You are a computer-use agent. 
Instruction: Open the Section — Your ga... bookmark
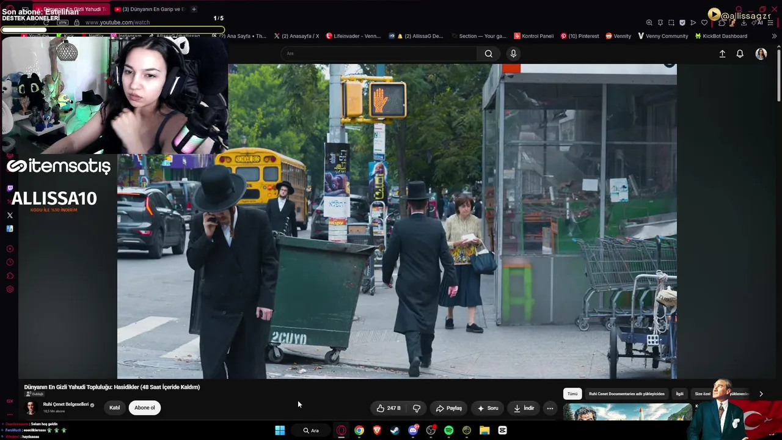pos(480,36)
